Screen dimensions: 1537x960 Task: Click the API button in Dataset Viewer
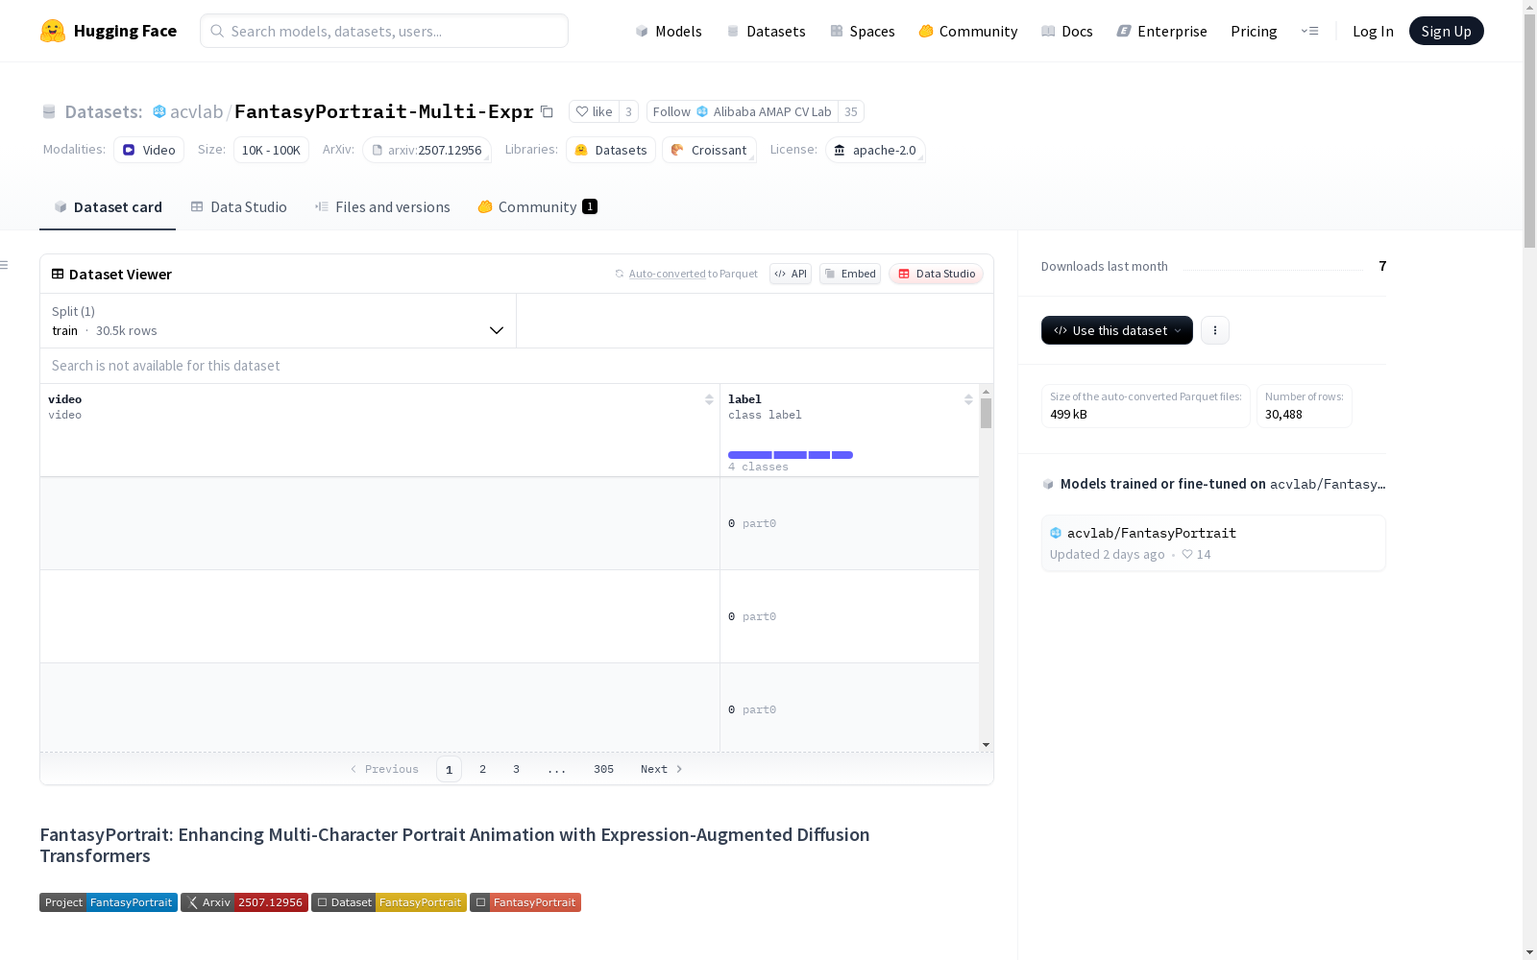point(791,274)
